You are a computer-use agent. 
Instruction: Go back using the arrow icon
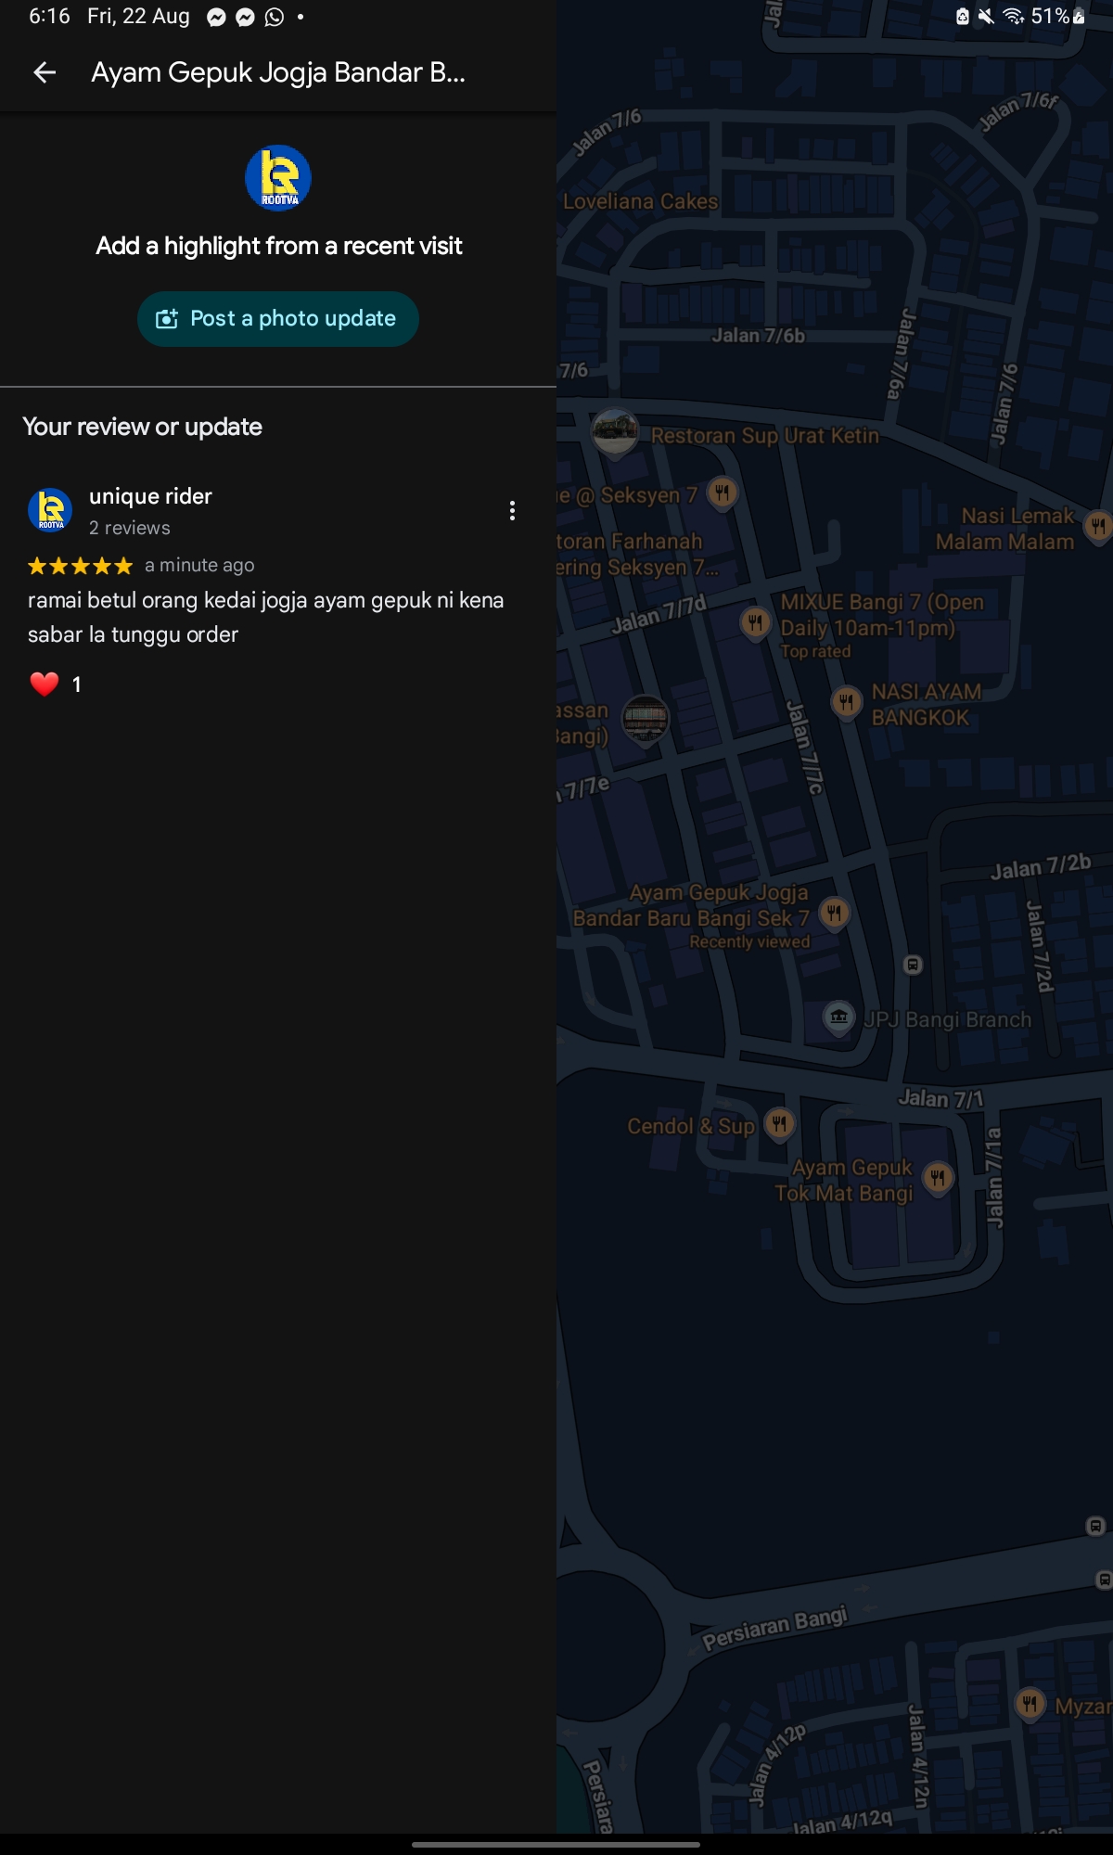(x=45, y=72)
